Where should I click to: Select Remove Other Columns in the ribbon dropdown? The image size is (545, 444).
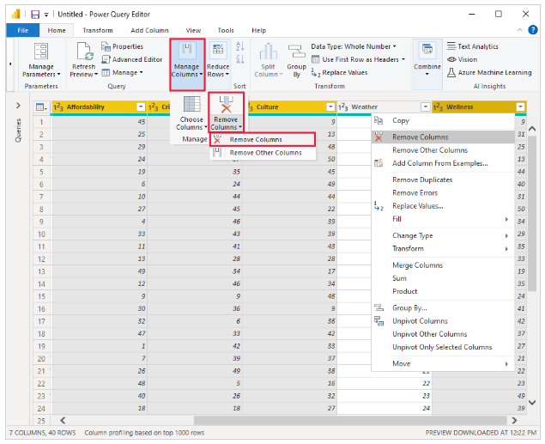click(x=265, y=153)
